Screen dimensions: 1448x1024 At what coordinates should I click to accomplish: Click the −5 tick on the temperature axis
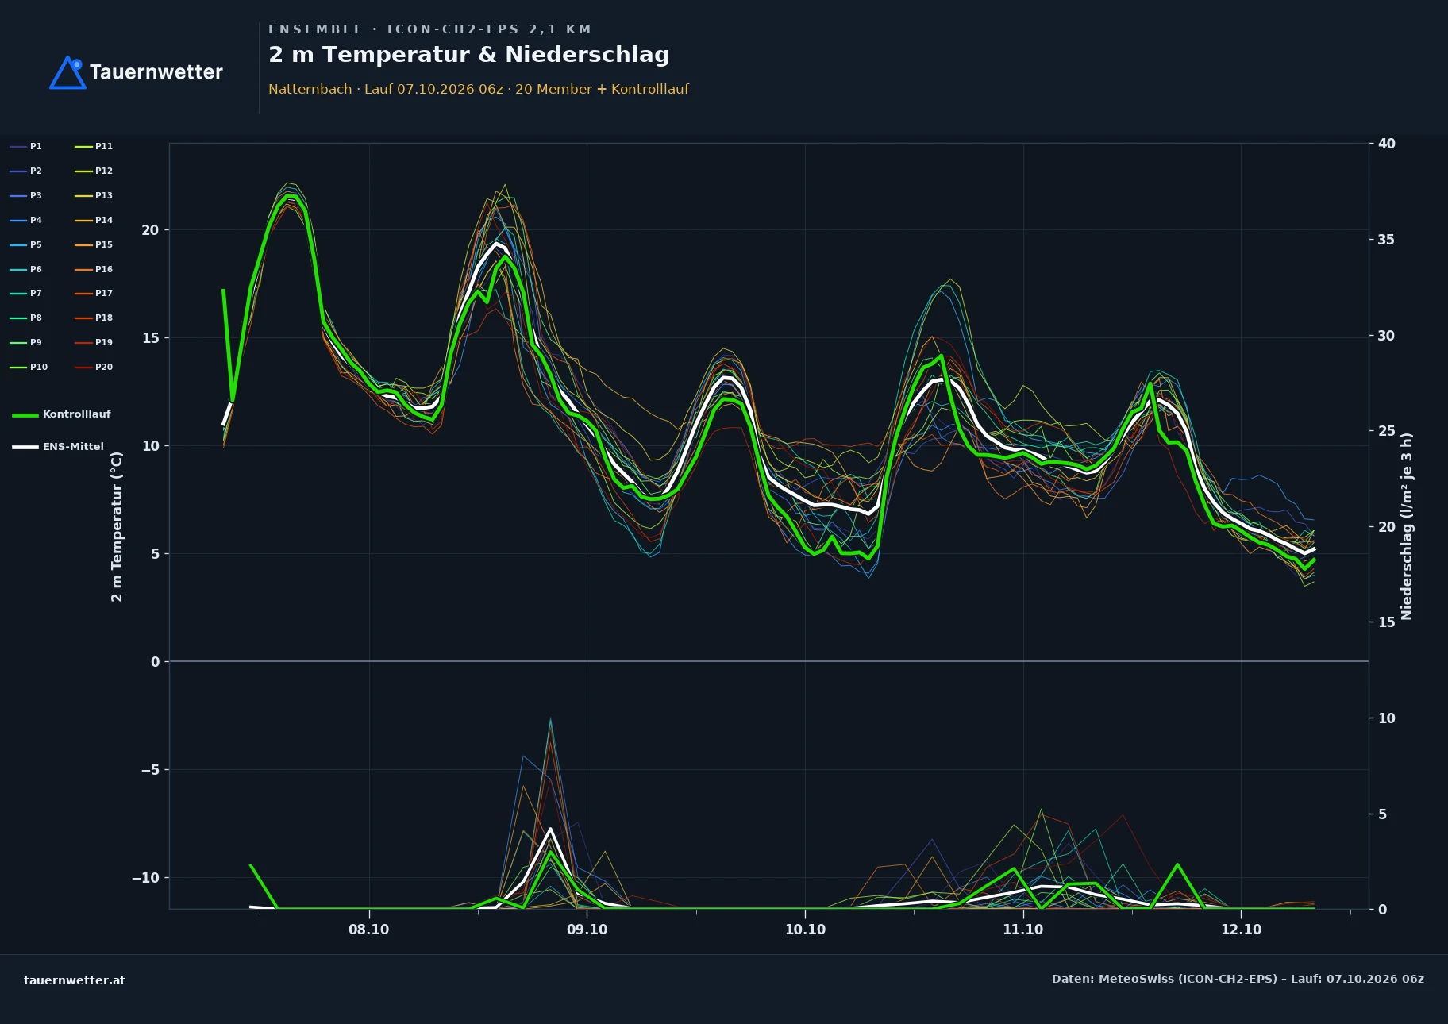coord(150,770)
